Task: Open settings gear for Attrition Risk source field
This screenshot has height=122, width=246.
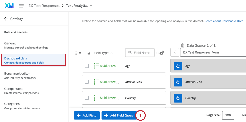Action: [178, 82]
